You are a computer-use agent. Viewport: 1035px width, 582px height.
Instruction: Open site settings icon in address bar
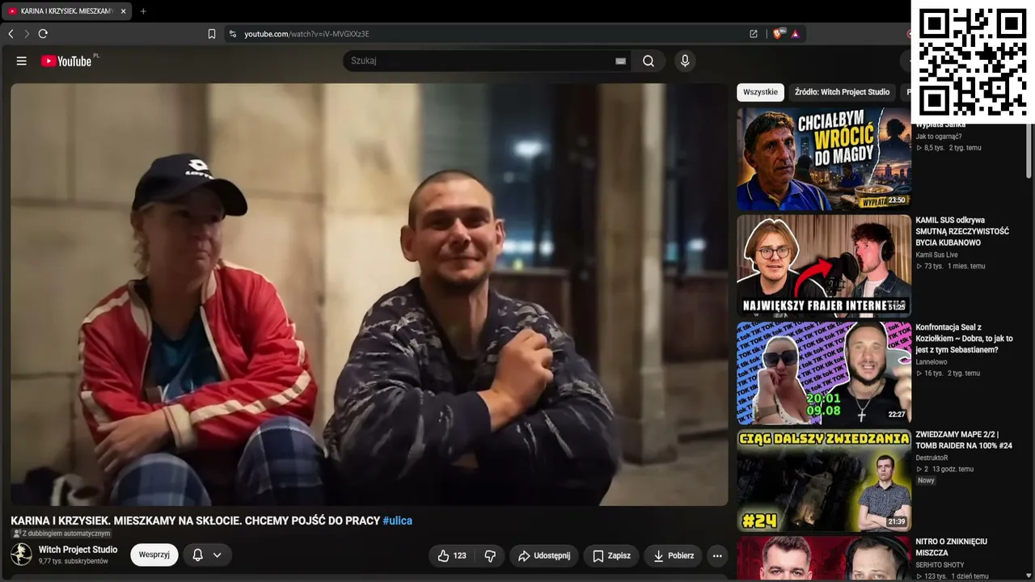tap(233, 34)
